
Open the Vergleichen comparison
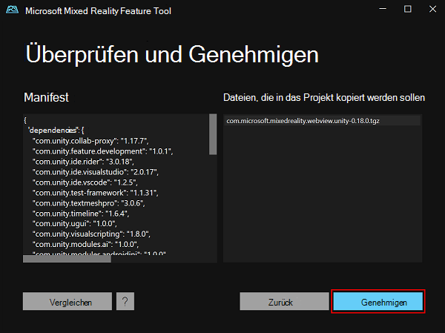click(x=67, y=302)
